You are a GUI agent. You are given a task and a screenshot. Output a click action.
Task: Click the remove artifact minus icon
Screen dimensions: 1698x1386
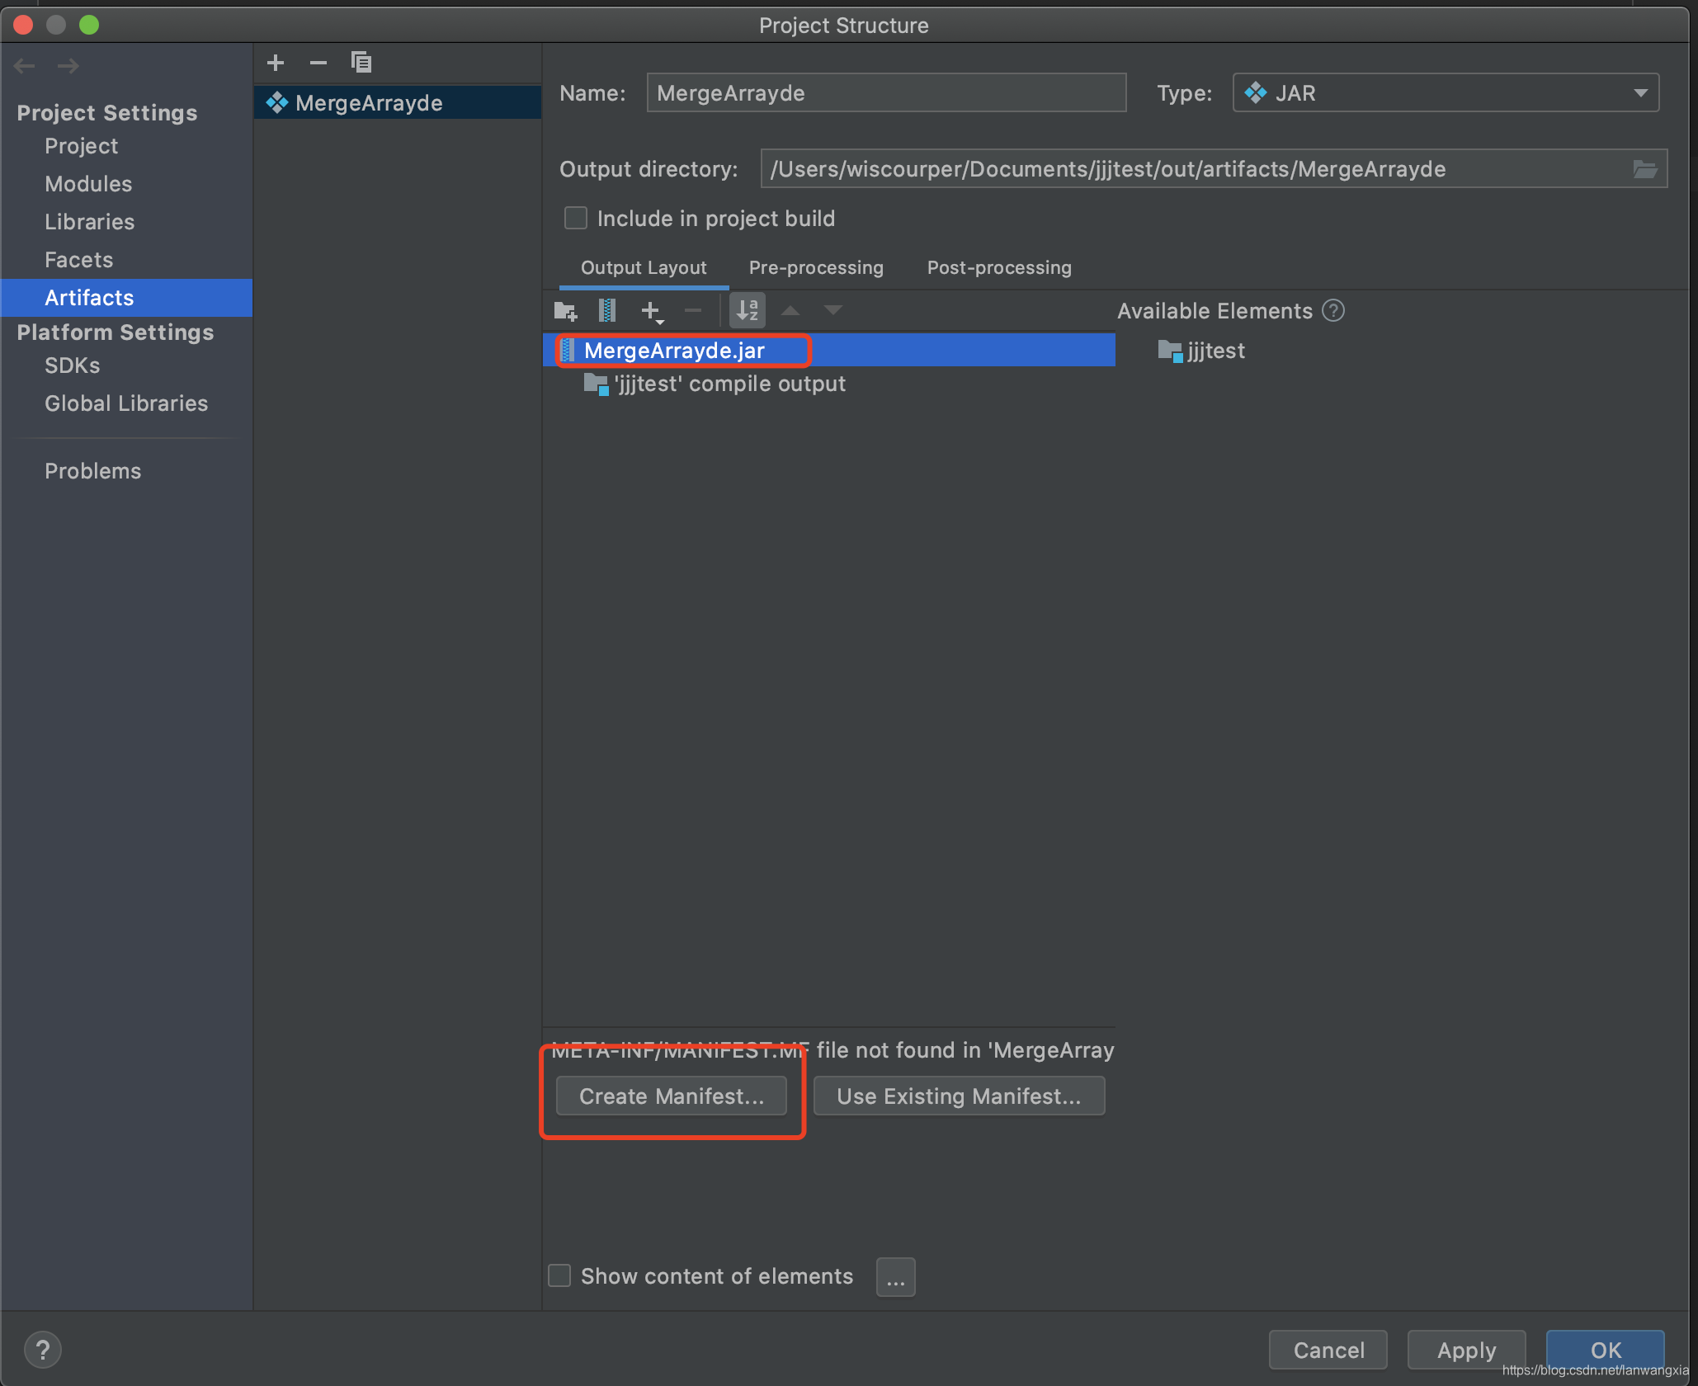pyautogui.click(x=318, y=63)
